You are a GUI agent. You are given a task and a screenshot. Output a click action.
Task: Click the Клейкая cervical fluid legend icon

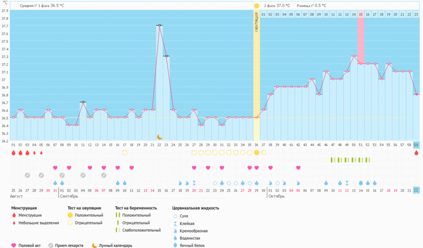pos(175,223)
